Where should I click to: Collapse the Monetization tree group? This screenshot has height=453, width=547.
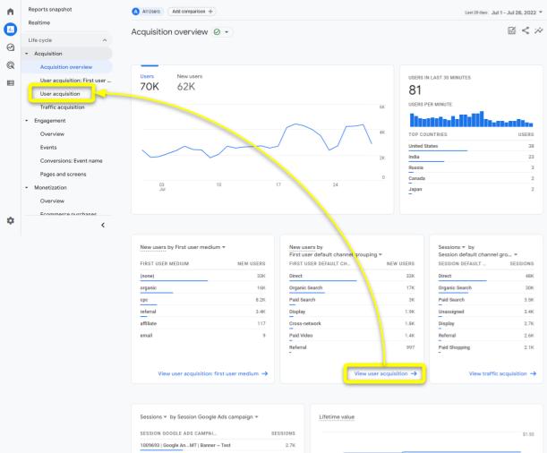click(x=27, y=188)
